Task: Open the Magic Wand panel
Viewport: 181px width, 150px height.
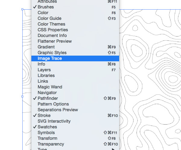Action: (50, 87)
